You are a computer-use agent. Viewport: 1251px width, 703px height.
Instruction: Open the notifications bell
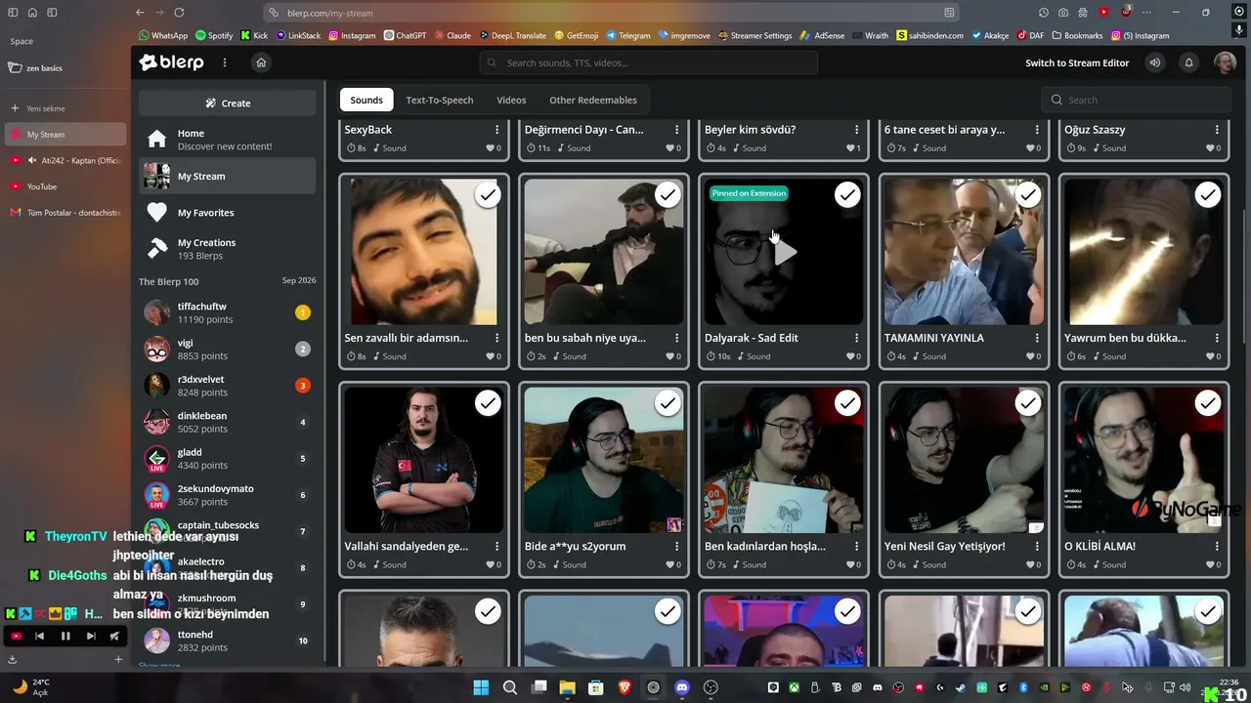pos(1188,62)
